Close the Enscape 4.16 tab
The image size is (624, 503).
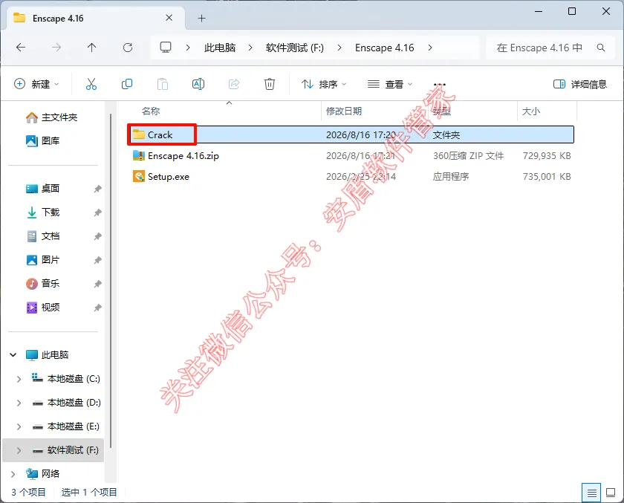pyautogui.click(x=169, y=18)
